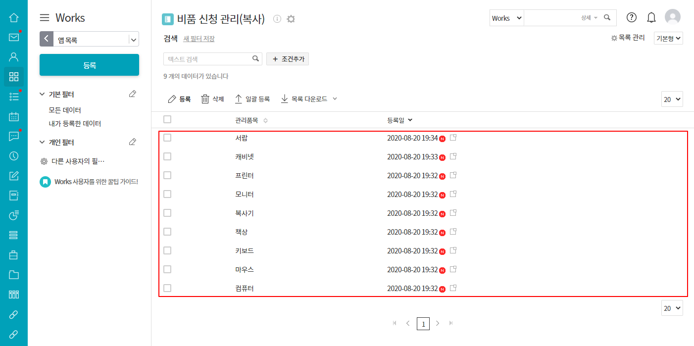Click the 조건추가 button
Image resolution: width=694 pixels, height=346 pixels.
click(288, 59)
